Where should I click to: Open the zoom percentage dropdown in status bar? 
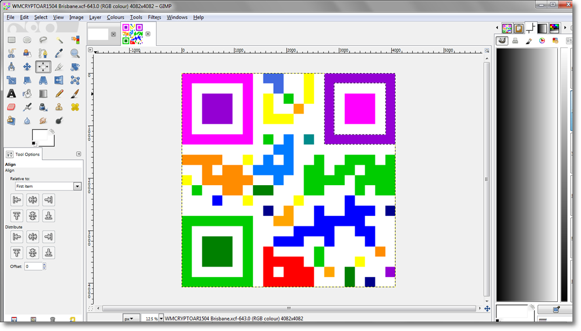161,319
